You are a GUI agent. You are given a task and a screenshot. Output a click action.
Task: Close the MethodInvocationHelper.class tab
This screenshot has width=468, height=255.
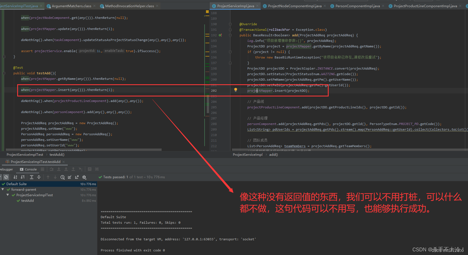coord(157,6)
